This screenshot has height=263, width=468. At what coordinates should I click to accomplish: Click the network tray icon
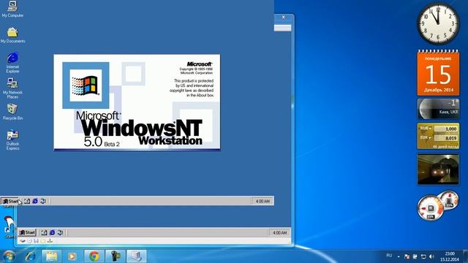[423, 256]
